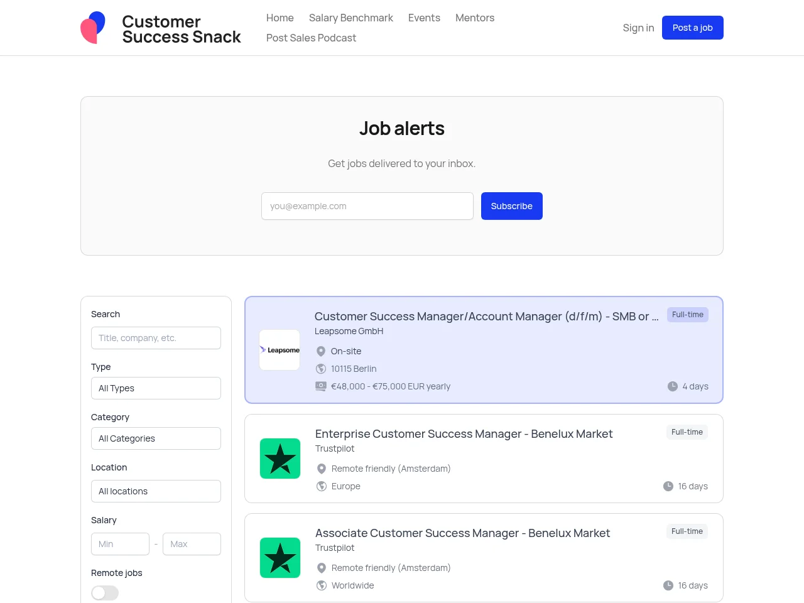804x603 pixels.
Task: Open Associate Customer Success Manager job title
Action: pyautogui.click(x=463, y=533)
